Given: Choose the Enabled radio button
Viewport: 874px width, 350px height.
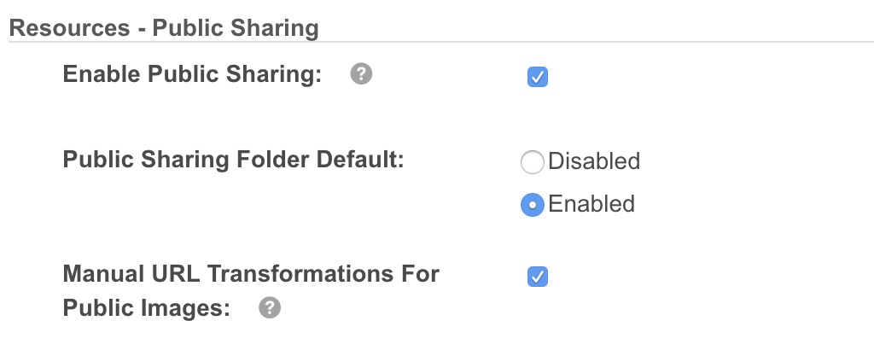Looking at the screenshot, I should [533, 205].
